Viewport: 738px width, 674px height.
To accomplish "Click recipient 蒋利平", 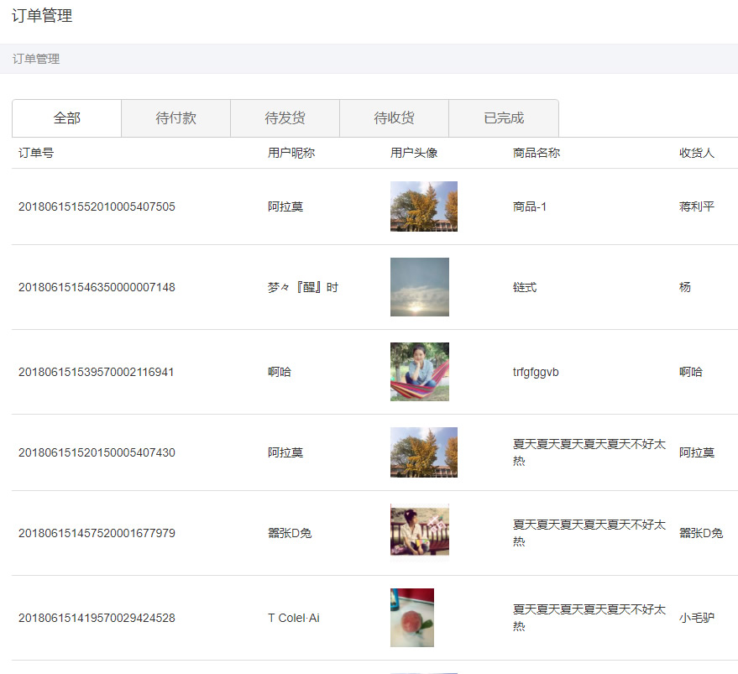I will coord(697,206).
